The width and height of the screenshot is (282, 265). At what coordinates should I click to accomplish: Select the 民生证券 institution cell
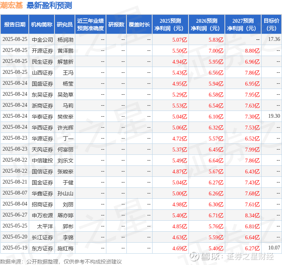pos(42,62)
